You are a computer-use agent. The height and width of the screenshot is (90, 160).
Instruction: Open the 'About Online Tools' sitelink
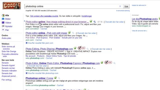[x=54, y=56]
